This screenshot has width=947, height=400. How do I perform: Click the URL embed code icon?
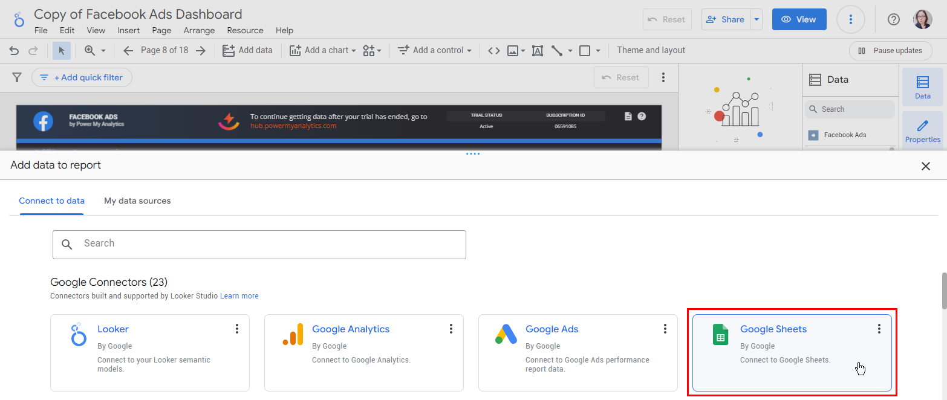point(493,51)
